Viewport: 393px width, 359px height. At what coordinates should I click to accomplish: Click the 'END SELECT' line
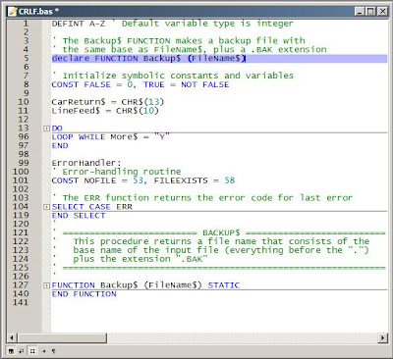coord(79,216)
